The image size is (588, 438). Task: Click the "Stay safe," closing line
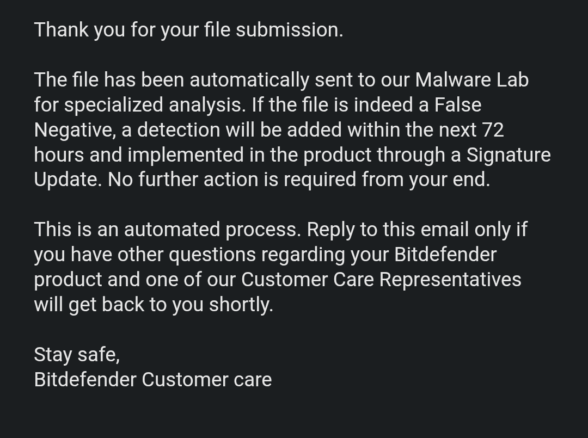76,355
